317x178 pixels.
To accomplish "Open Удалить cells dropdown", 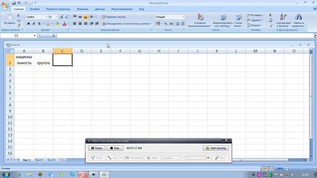I will (255, 20).
